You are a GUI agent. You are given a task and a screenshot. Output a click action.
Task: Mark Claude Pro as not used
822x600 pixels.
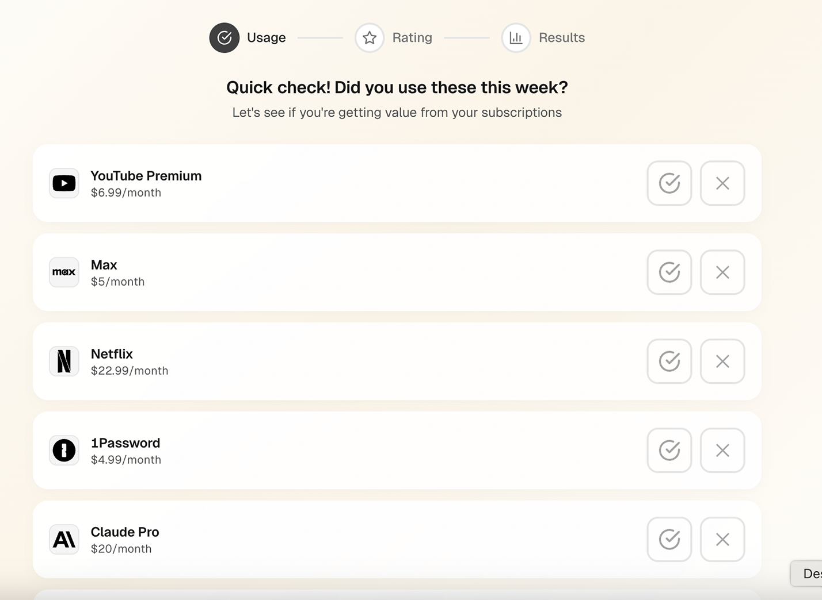coord(722,540)
